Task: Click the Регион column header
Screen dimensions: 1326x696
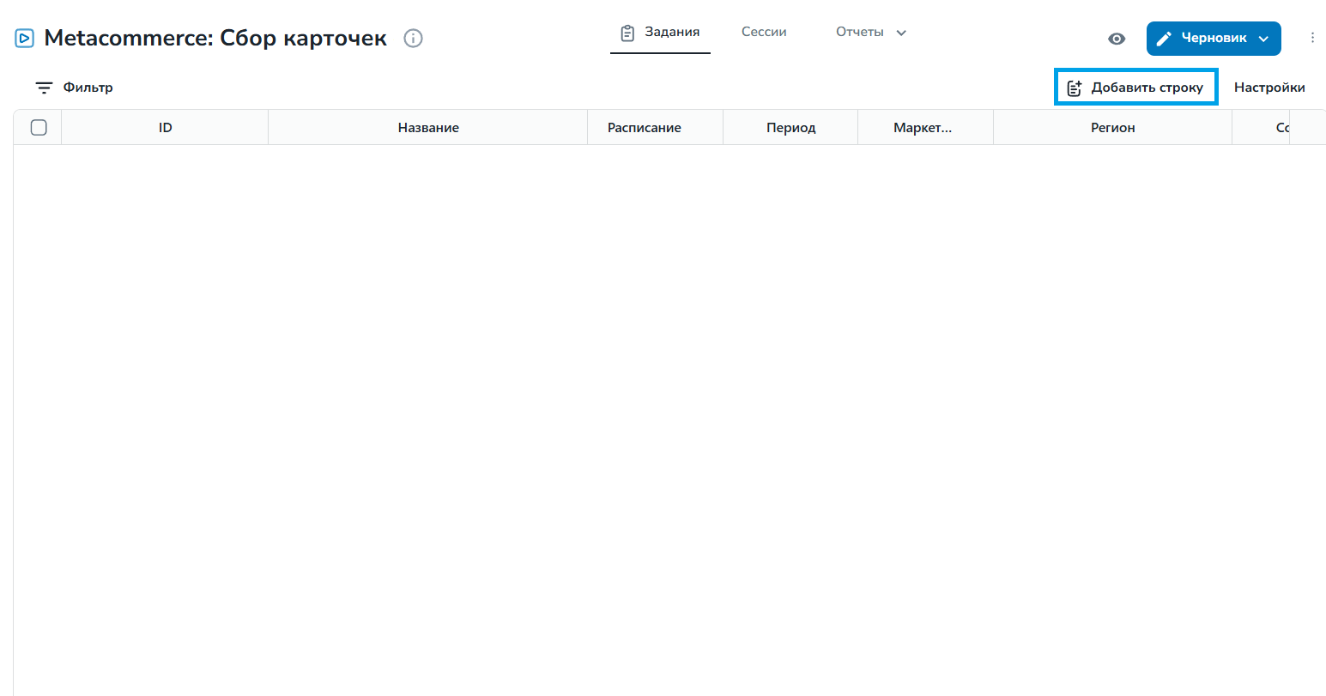Action: pos(1112,127)
